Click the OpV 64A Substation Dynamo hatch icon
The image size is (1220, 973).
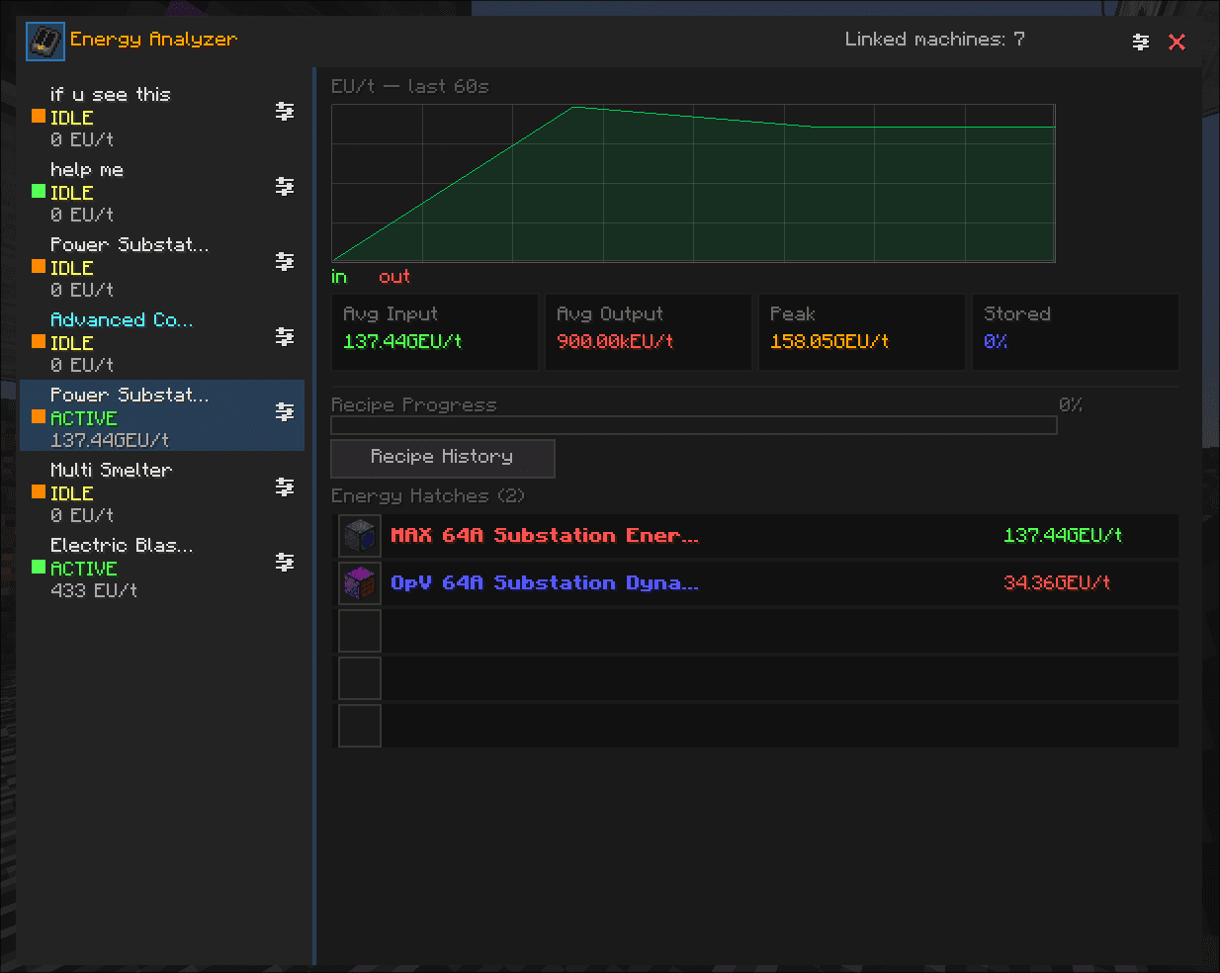click(x=360, y=583)
